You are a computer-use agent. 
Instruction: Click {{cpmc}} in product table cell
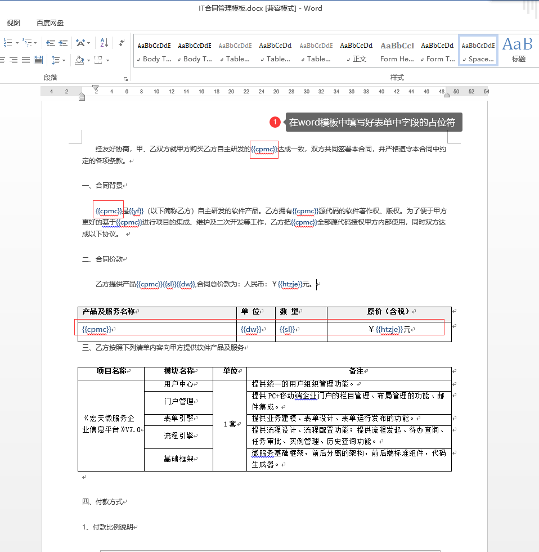tap(96, 330)
